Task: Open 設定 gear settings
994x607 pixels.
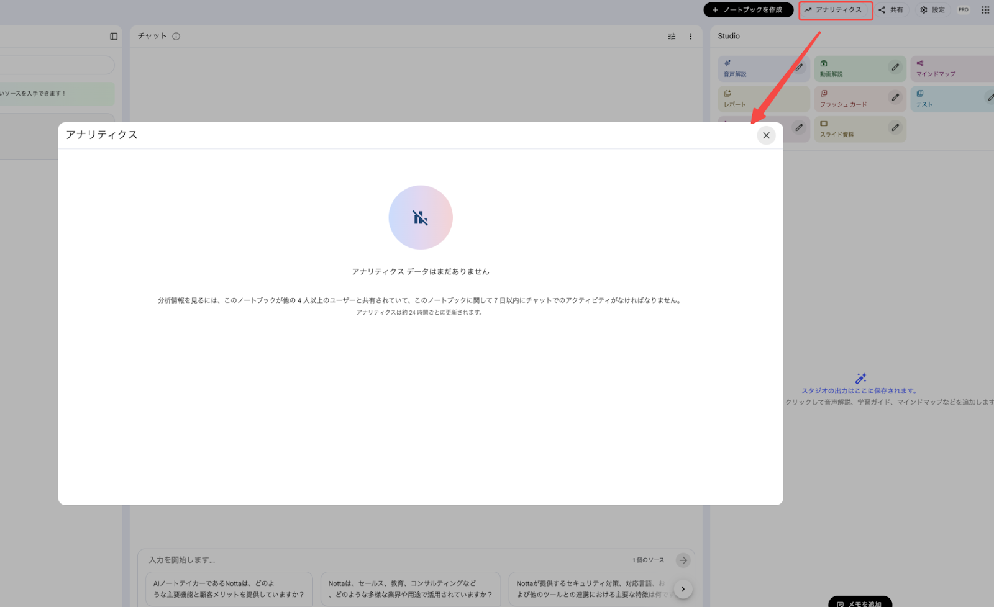Action: 932,10
